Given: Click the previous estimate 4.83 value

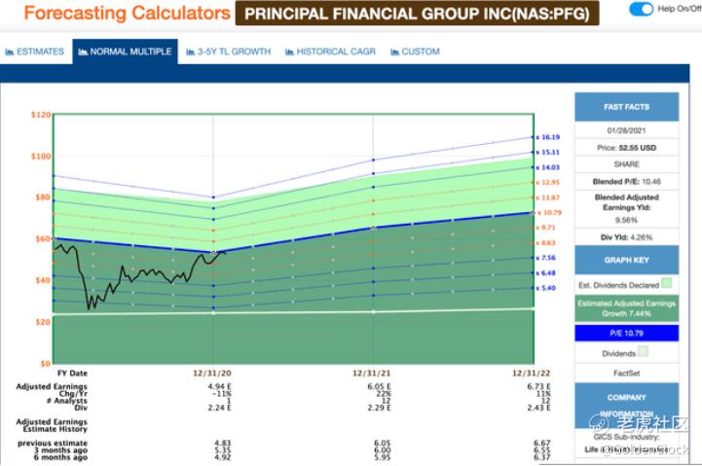Looking at the screenshot, I should (x=223, y=444).
